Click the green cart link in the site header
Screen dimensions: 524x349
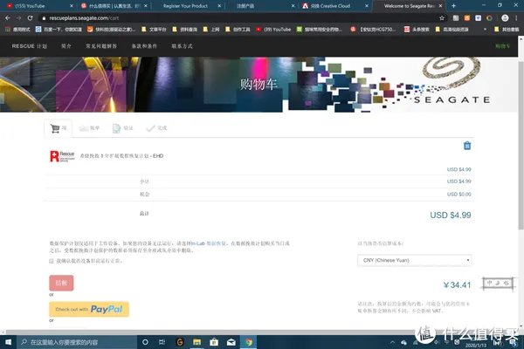pyautogui.click(x=502, y=46)
